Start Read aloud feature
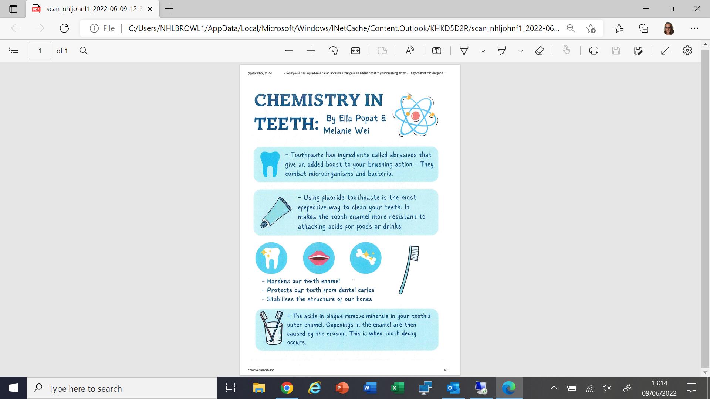Screen dimensions: 710x399 [x=410, y=51]
